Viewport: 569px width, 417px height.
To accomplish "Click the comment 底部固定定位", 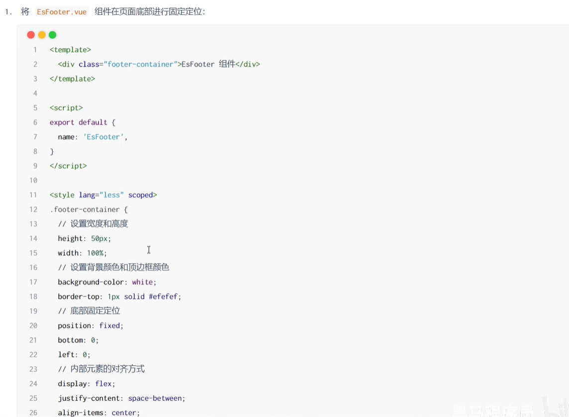I will coord(89,311).
